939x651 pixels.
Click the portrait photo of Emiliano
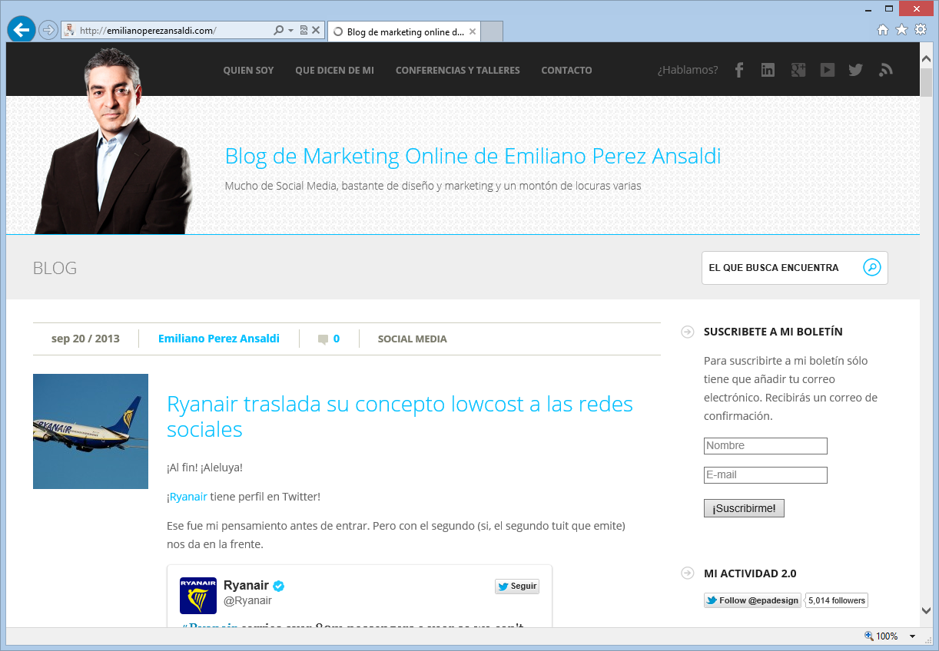click(115, 142)
